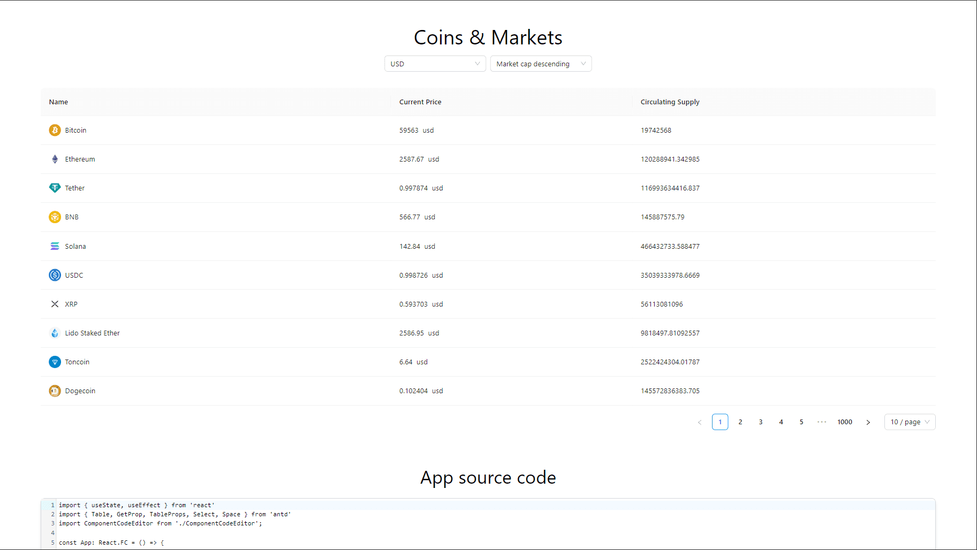Image resolution: width=977 pixels, height=550 pixels.
Task: Click BNB price 566.77 usd
Action: 417,217
